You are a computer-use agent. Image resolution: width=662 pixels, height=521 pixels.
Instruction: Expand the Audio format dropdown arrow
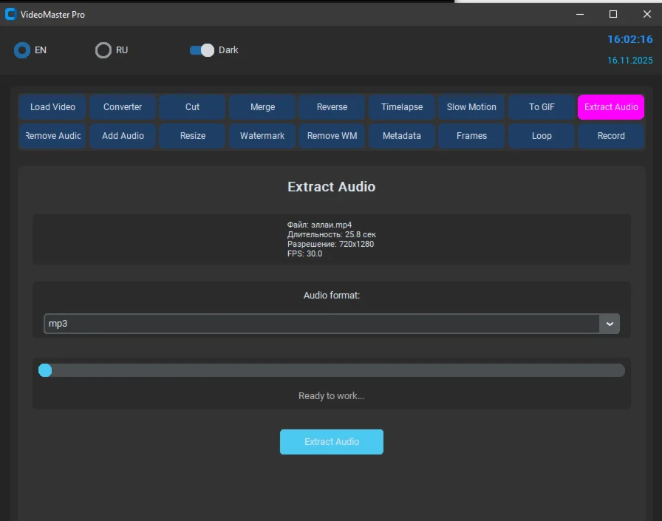click(610, 324)
